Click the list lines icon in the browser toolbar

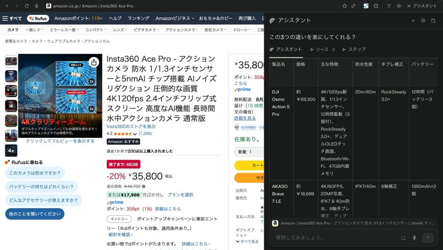(x=389, y=6)
